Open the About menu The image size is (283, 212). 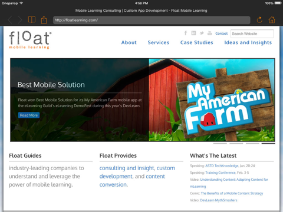click(129, 42)
